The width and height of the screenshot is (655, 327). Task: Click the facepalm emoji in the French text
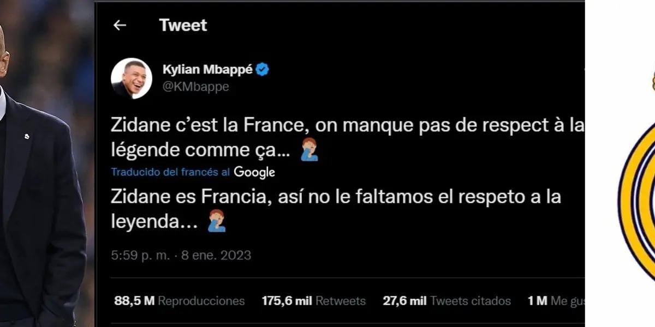[309, 149]
